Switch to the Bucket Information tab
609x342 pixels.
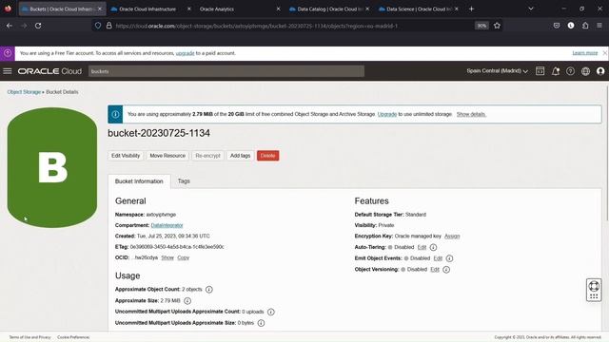[139, 181]
